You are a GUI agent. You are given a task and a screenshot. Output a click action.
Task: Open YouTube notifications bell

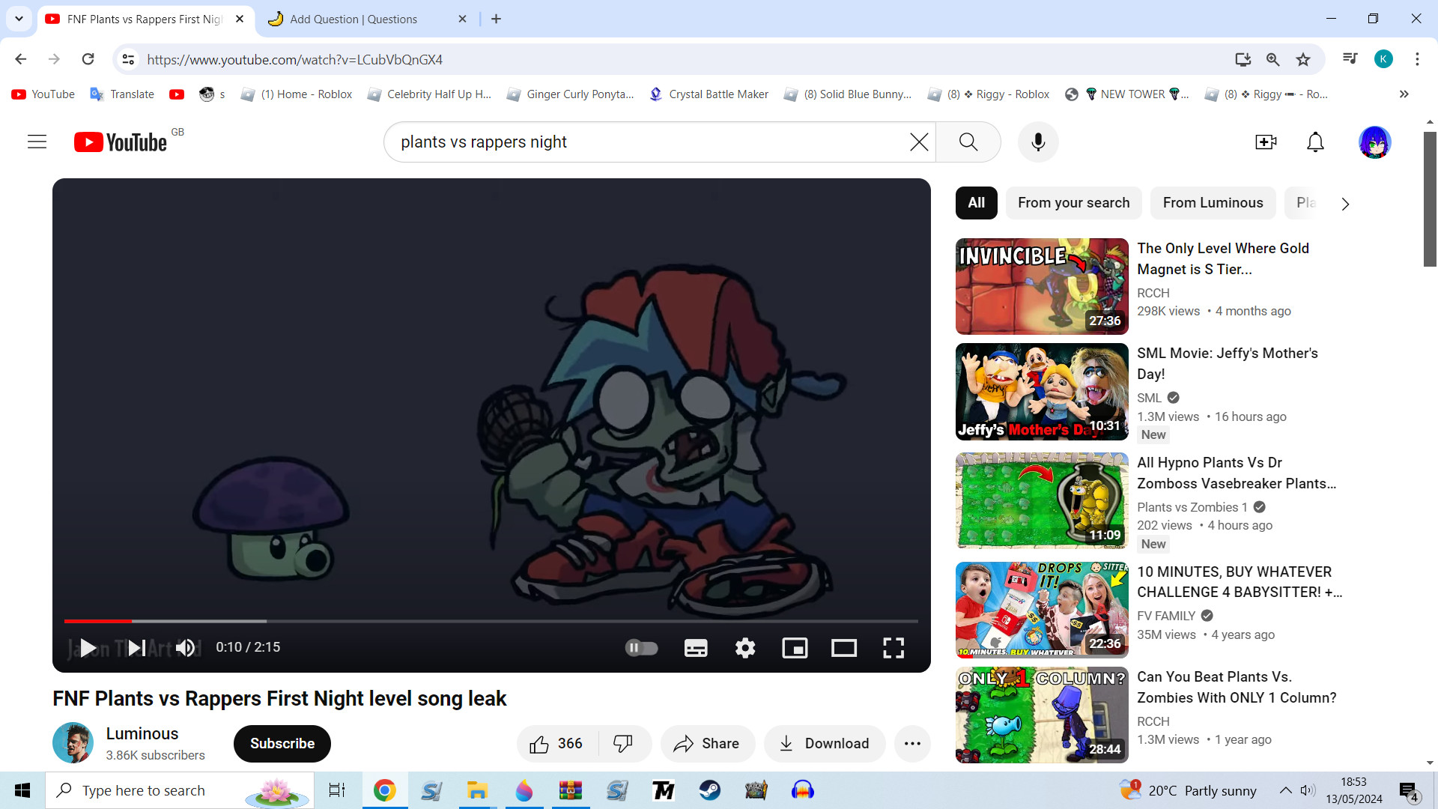(x=1315, y=142)
